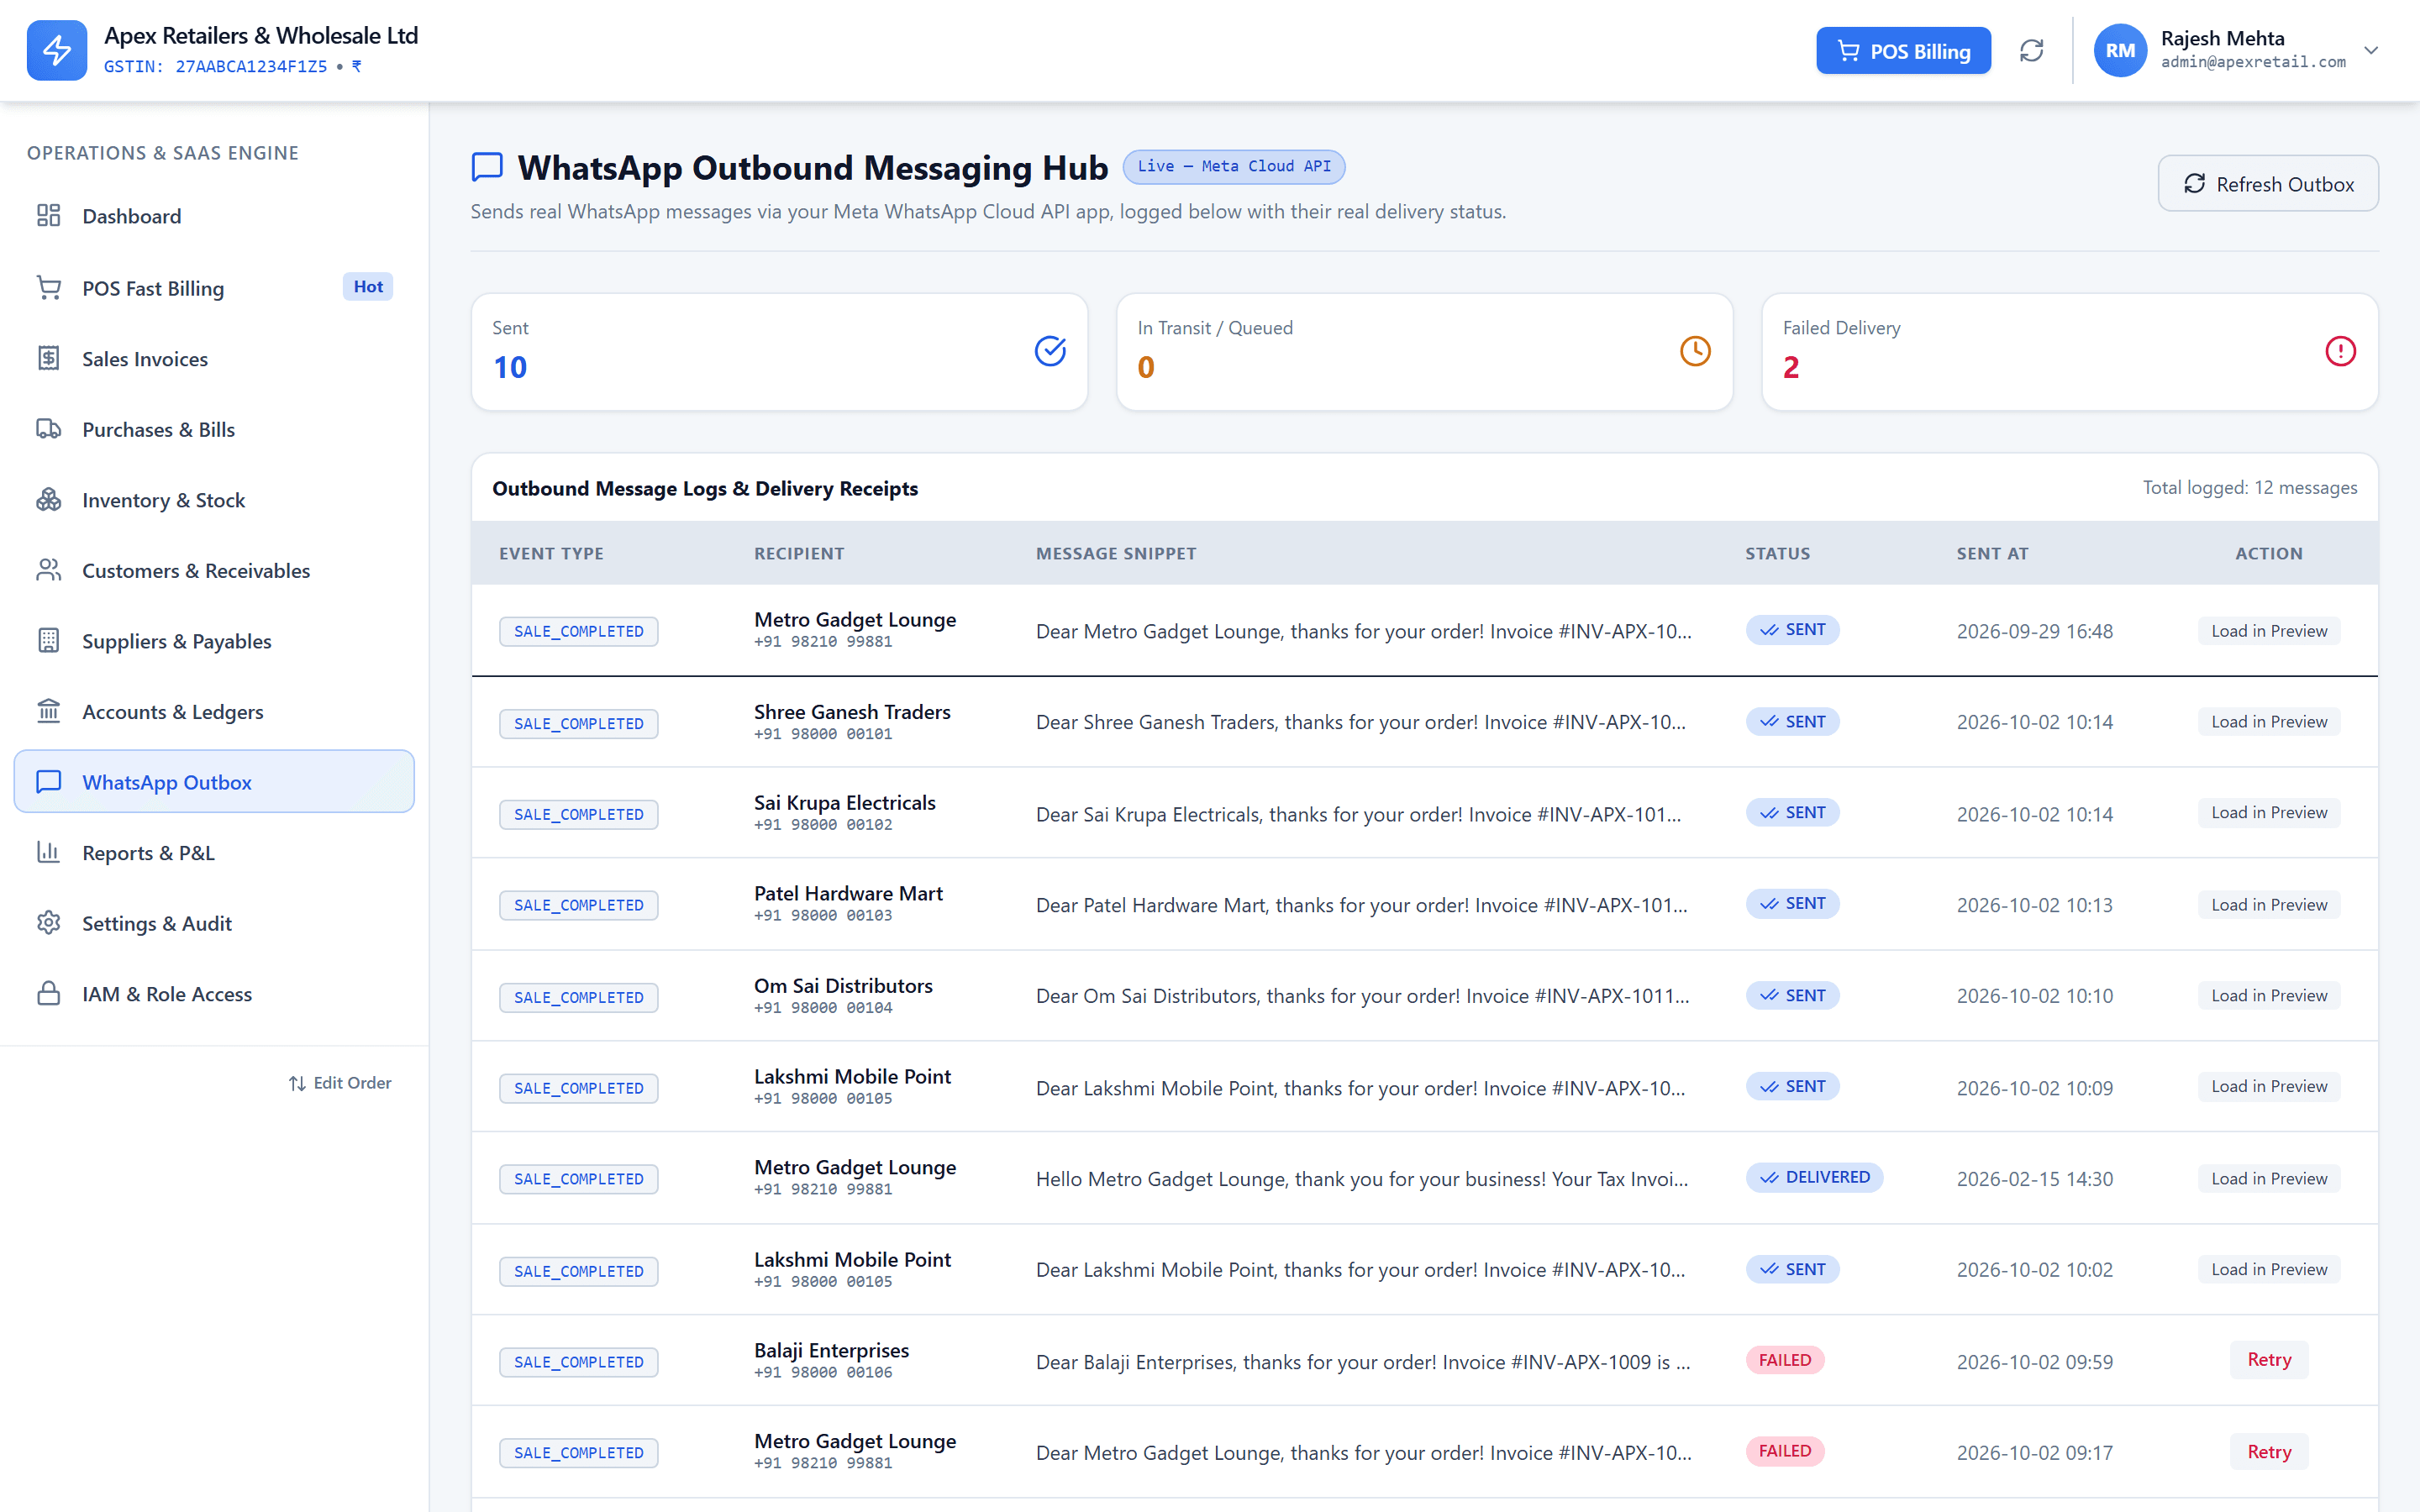The image size is (2420, 1512).
Task: Click the 2026-09-29 16:48 timestamp
Action: pyautogui.click(x=2035, y=631)
